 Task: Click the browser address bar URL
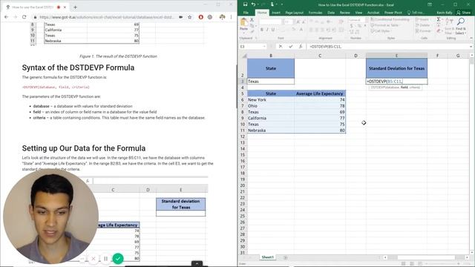point(107,17)
